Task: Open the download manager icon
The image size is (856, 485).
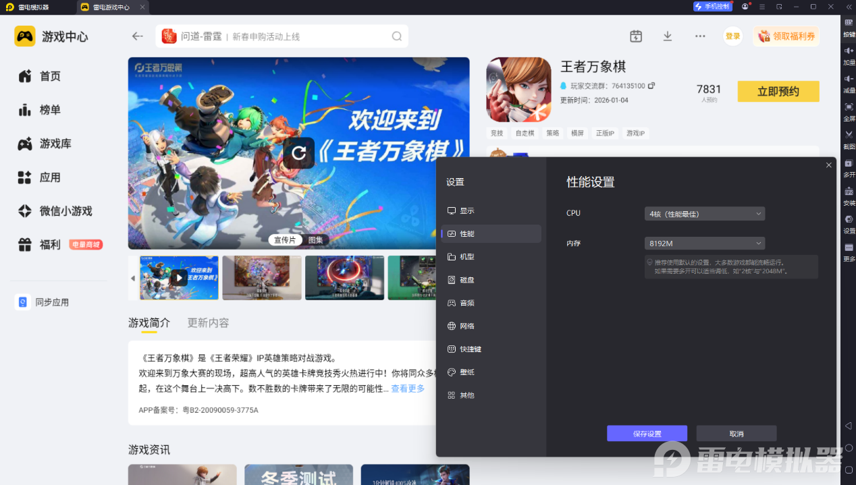Action: [668, 36]
